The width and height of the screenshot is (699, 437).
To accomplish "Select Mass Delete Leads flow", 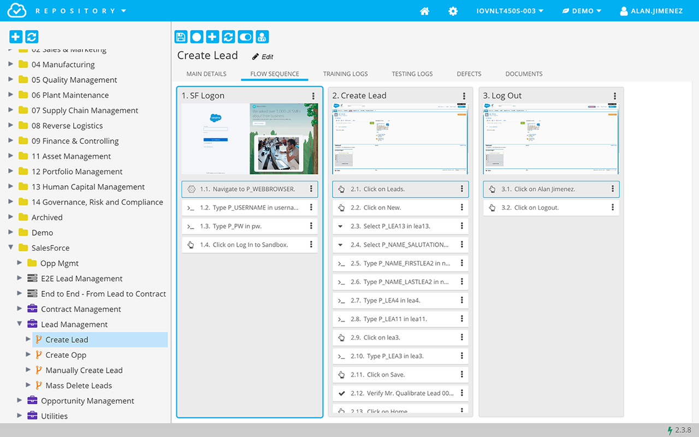I will (79, 386).
